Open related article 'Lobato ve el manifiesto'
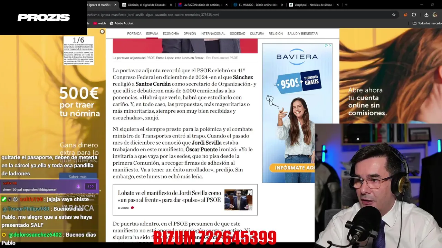This screenshot has width=442, height=248. [169, 196]
